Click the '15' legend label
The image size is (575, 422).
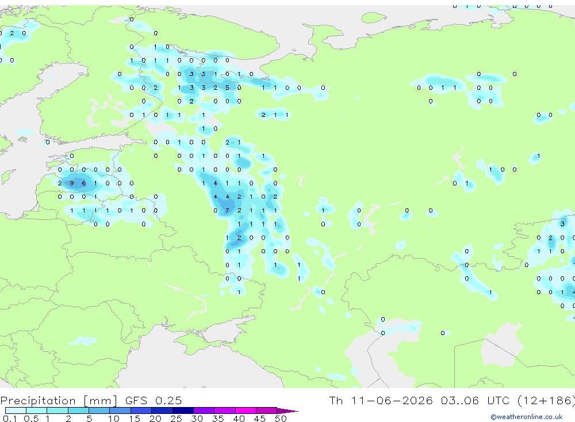coord(135,419)
